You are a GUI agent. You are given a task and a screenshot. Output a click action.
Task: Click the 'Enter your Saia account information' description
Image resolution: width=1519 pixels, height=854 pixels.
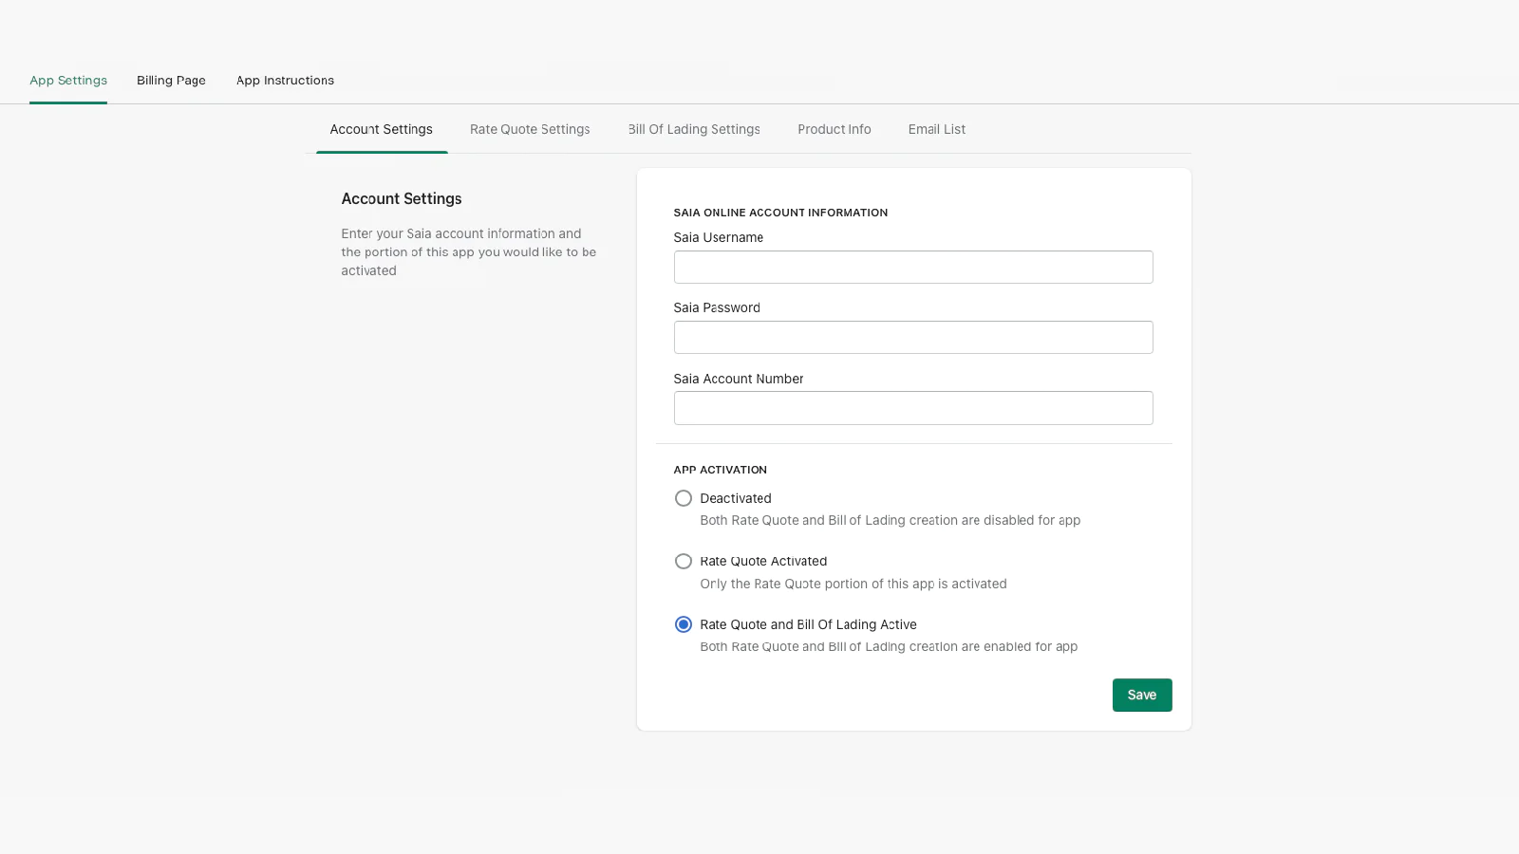click(x=469, y=252)
